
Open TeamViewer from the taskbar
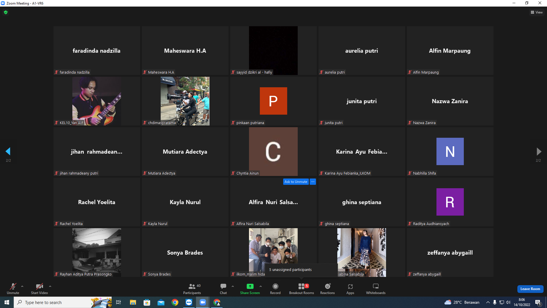click(189, 302)
